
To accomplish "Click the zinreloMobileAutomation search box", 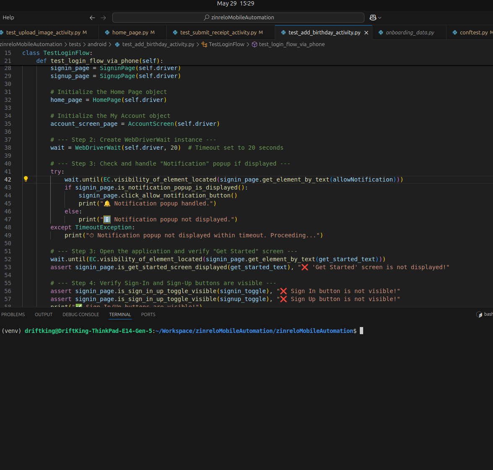I will click(238, 18).
